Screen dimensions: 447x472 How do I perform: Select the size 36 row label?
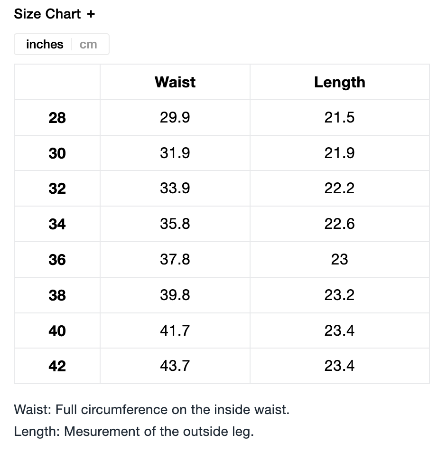tap(57, 260)
